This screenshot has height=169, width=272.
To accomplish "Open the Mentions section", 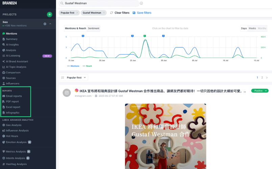I will click(11, 33).
